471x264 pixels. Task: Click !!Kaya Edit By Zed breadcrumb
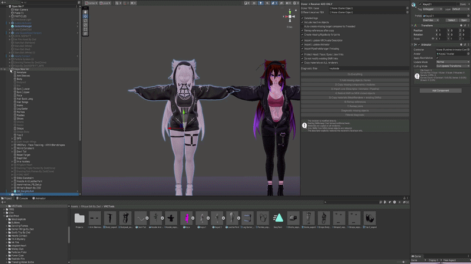click(91, 207)
